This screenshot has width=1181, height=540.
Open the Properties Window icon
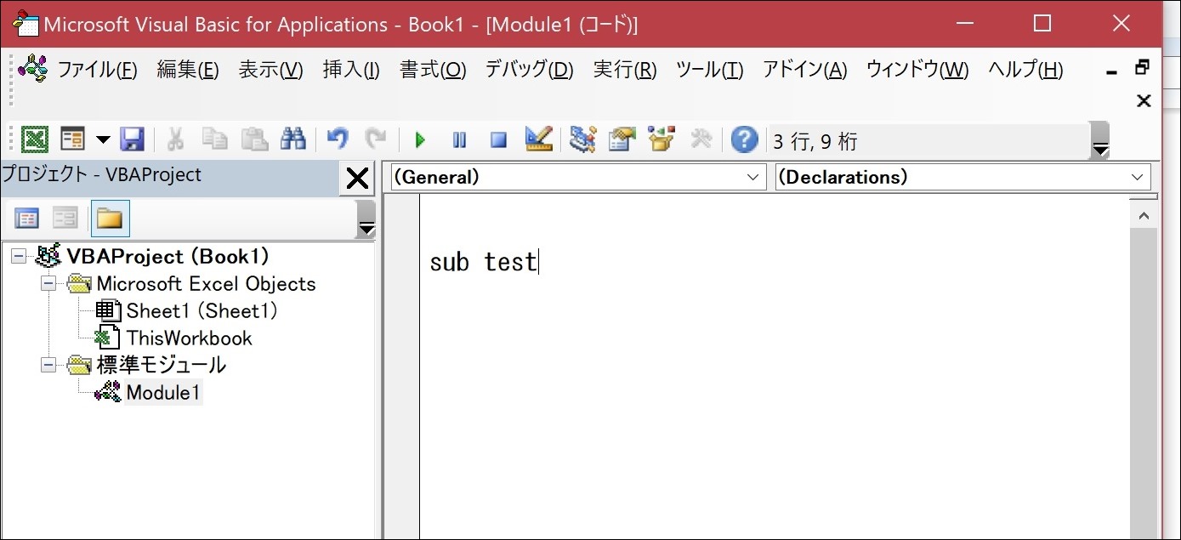(622, 139)
